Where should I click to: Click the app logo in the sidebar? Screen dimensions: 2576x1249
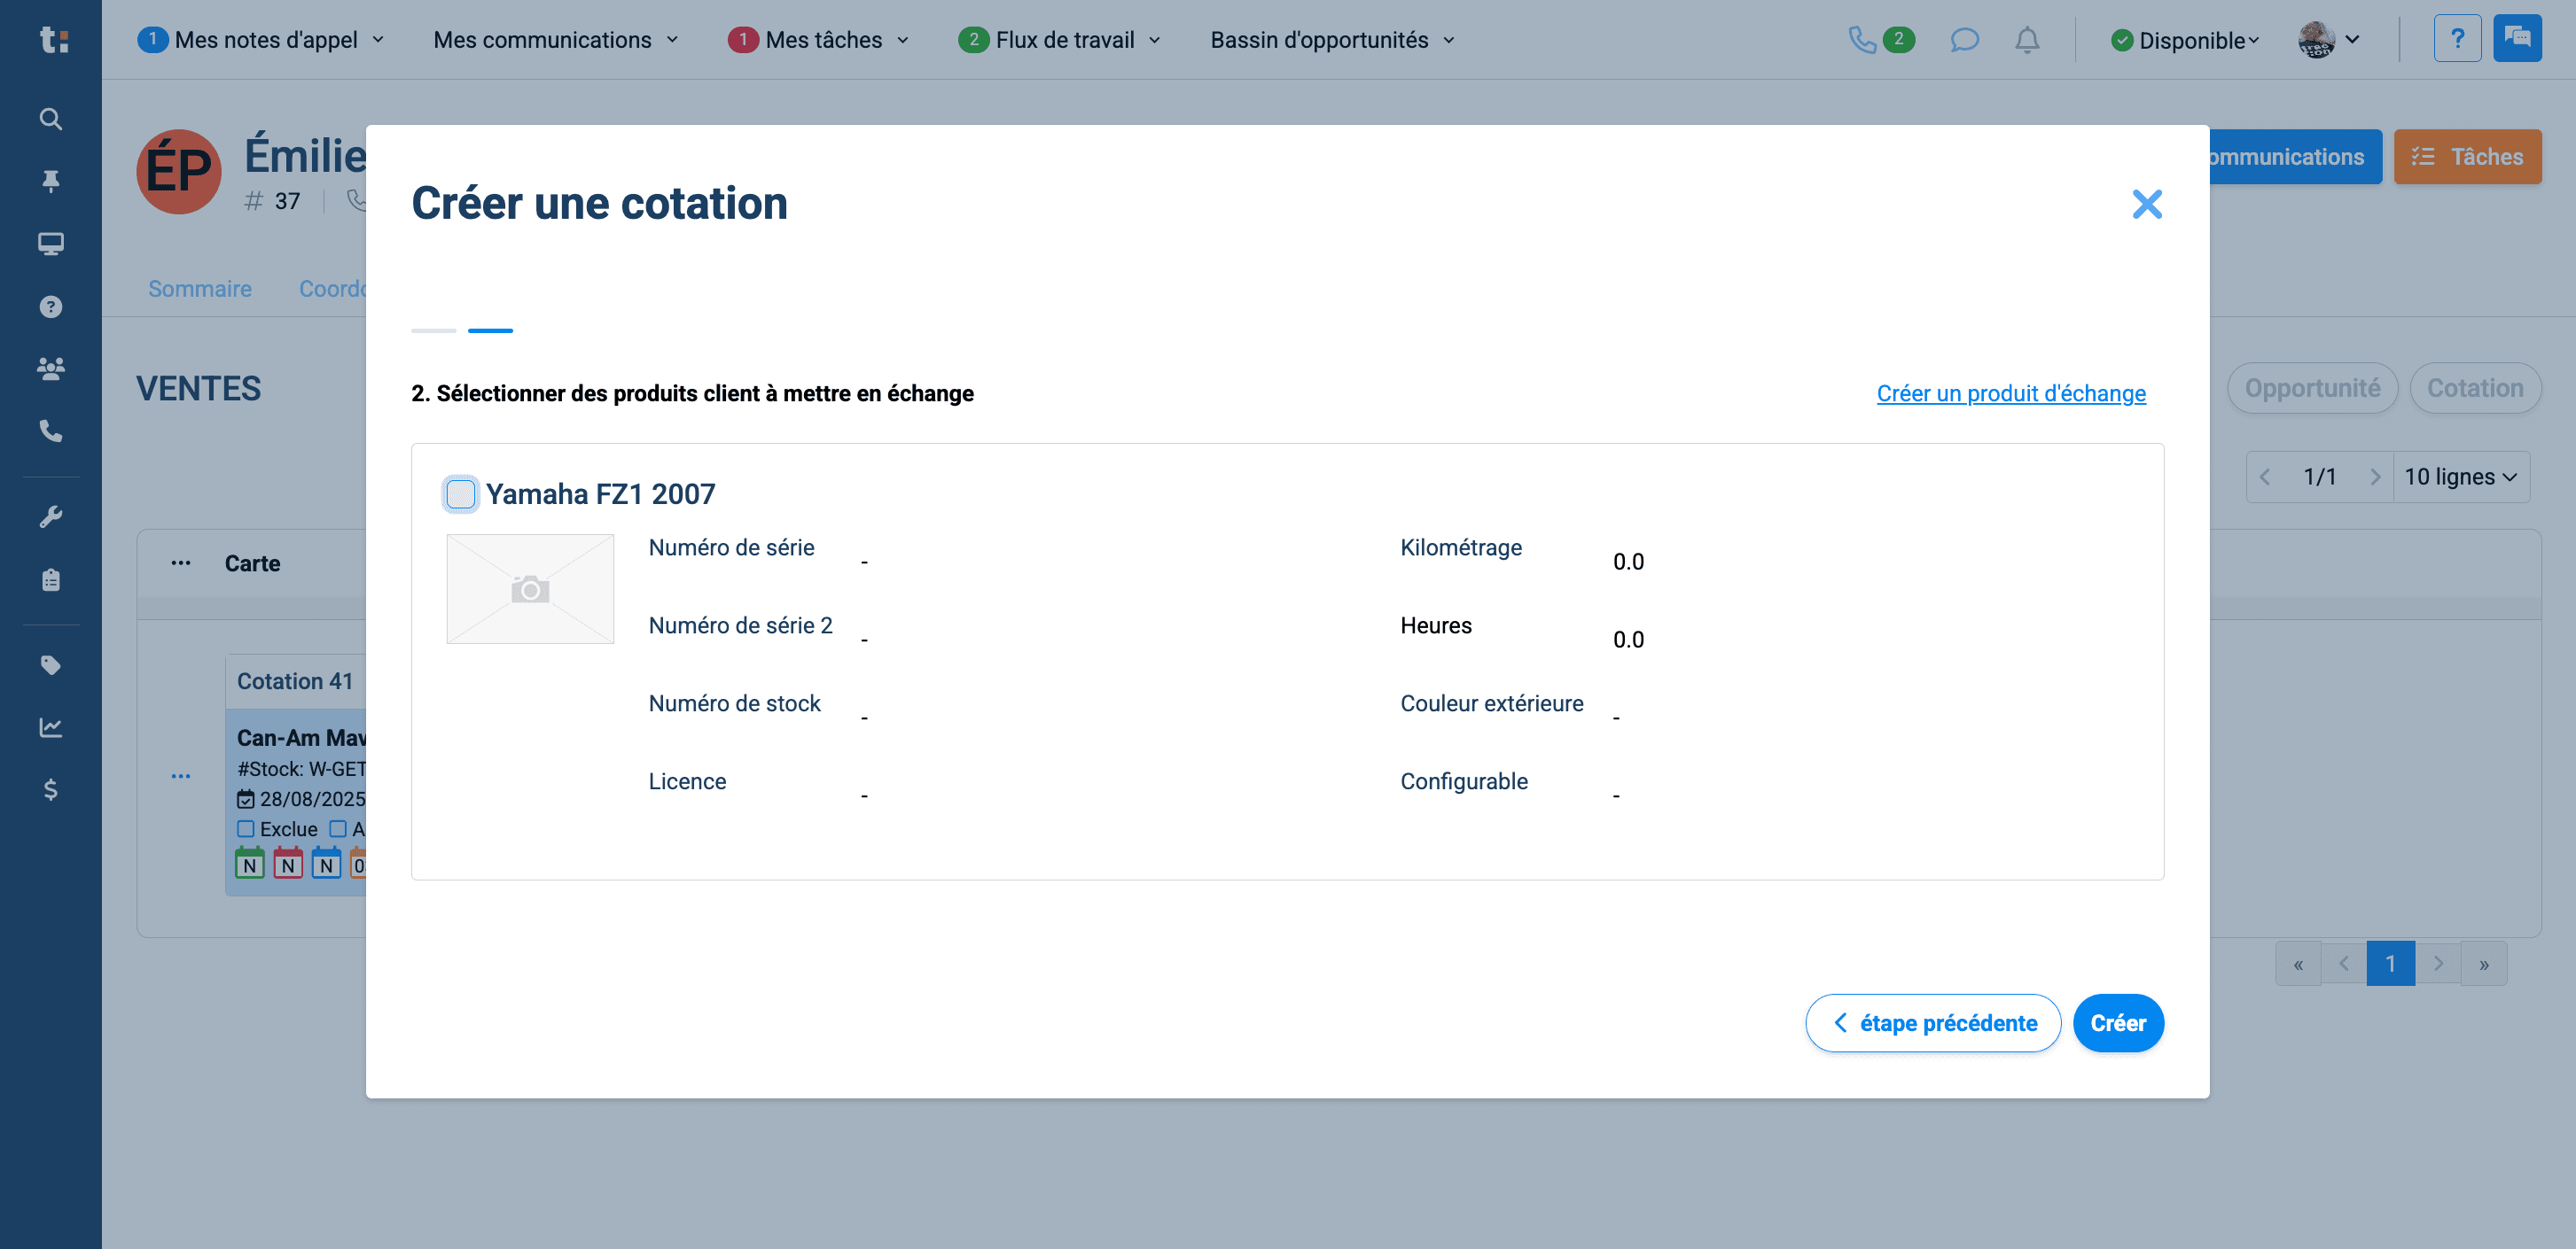coord(53,40)
